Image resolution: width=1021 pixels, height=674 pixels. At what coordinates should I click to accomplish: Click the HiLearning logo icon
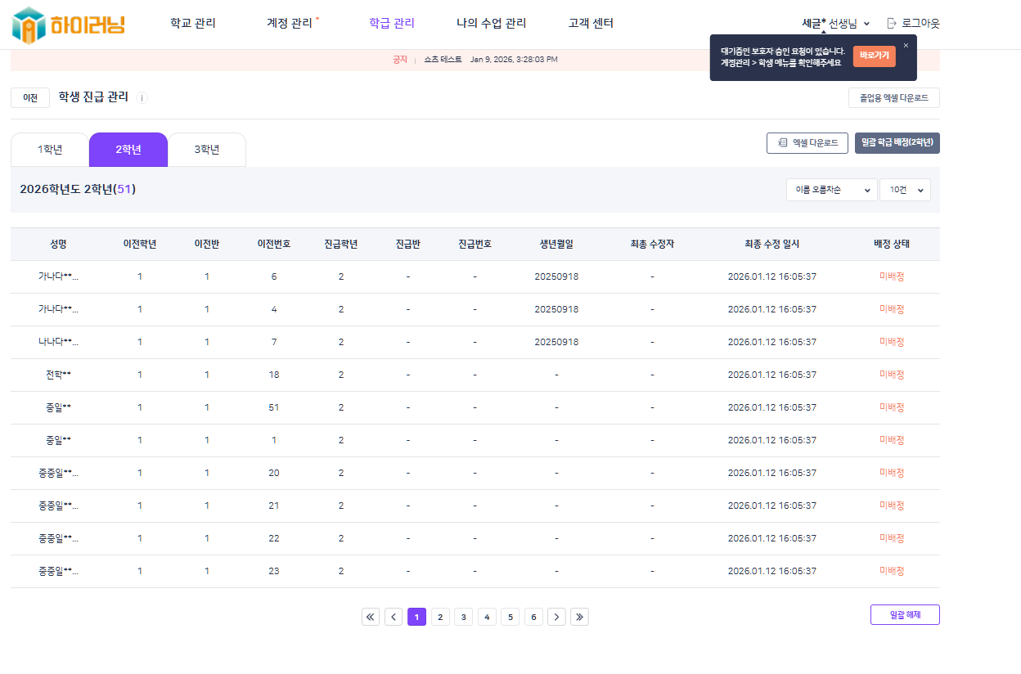click(29, 25)
